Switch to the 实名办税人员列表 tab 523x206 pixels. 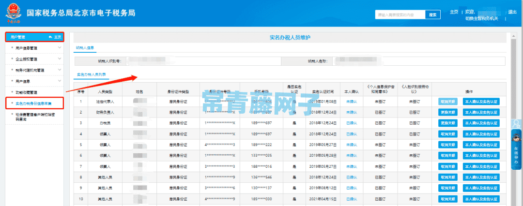click(x=91, y=74)
